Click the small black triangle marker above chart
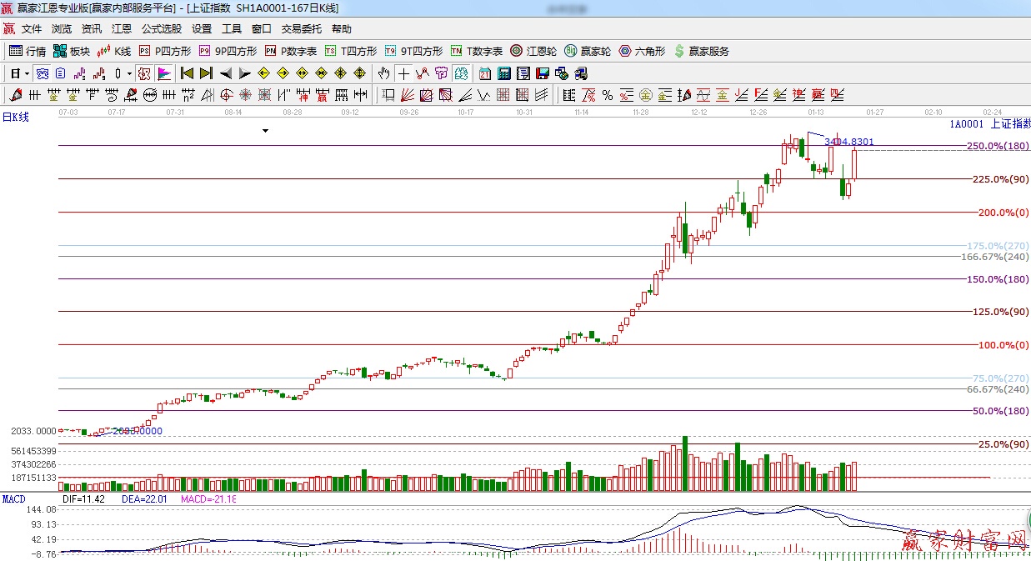 point(265,131)
